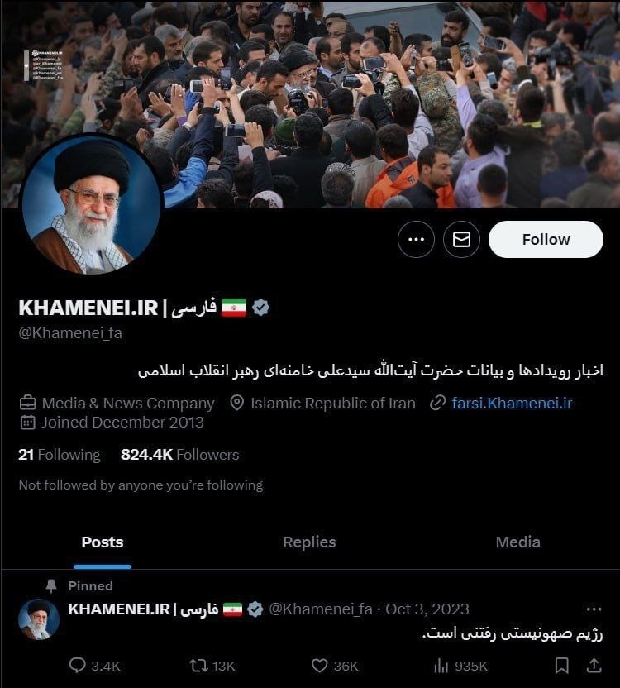Switch to the Media tab

[x=517, y=542]
